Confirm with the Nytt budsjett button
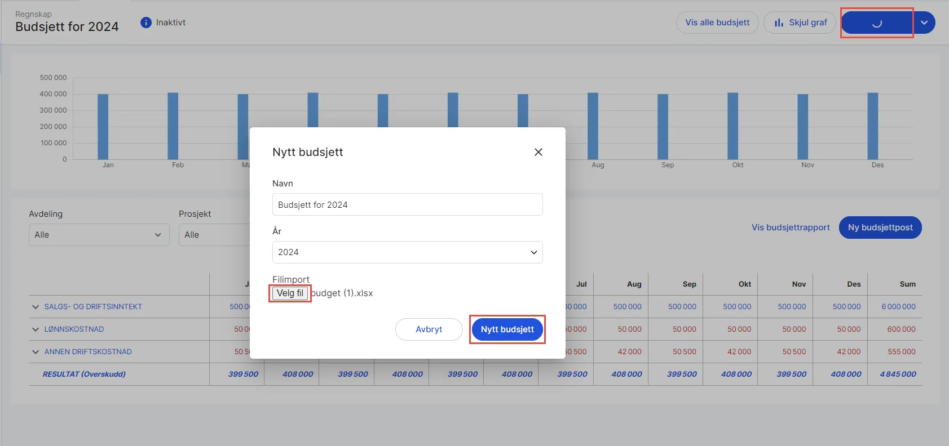Viewport: 949px width, 446px height. click(507, 329)
